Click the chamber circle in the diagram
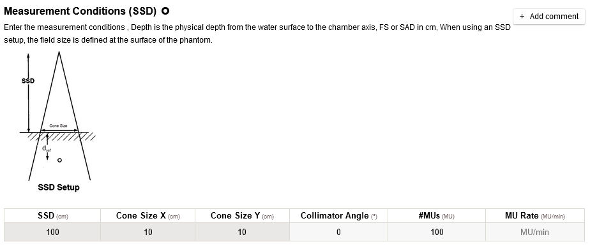Screen dimensions: 597x251 (59, 161)
